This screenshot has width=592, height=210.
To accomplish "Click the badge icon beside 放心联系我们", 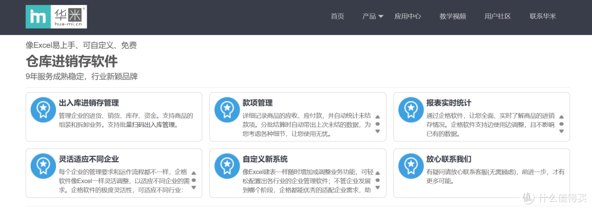I will coord(411,166).
